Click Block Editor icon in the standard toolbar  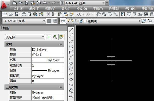(72, 14)
